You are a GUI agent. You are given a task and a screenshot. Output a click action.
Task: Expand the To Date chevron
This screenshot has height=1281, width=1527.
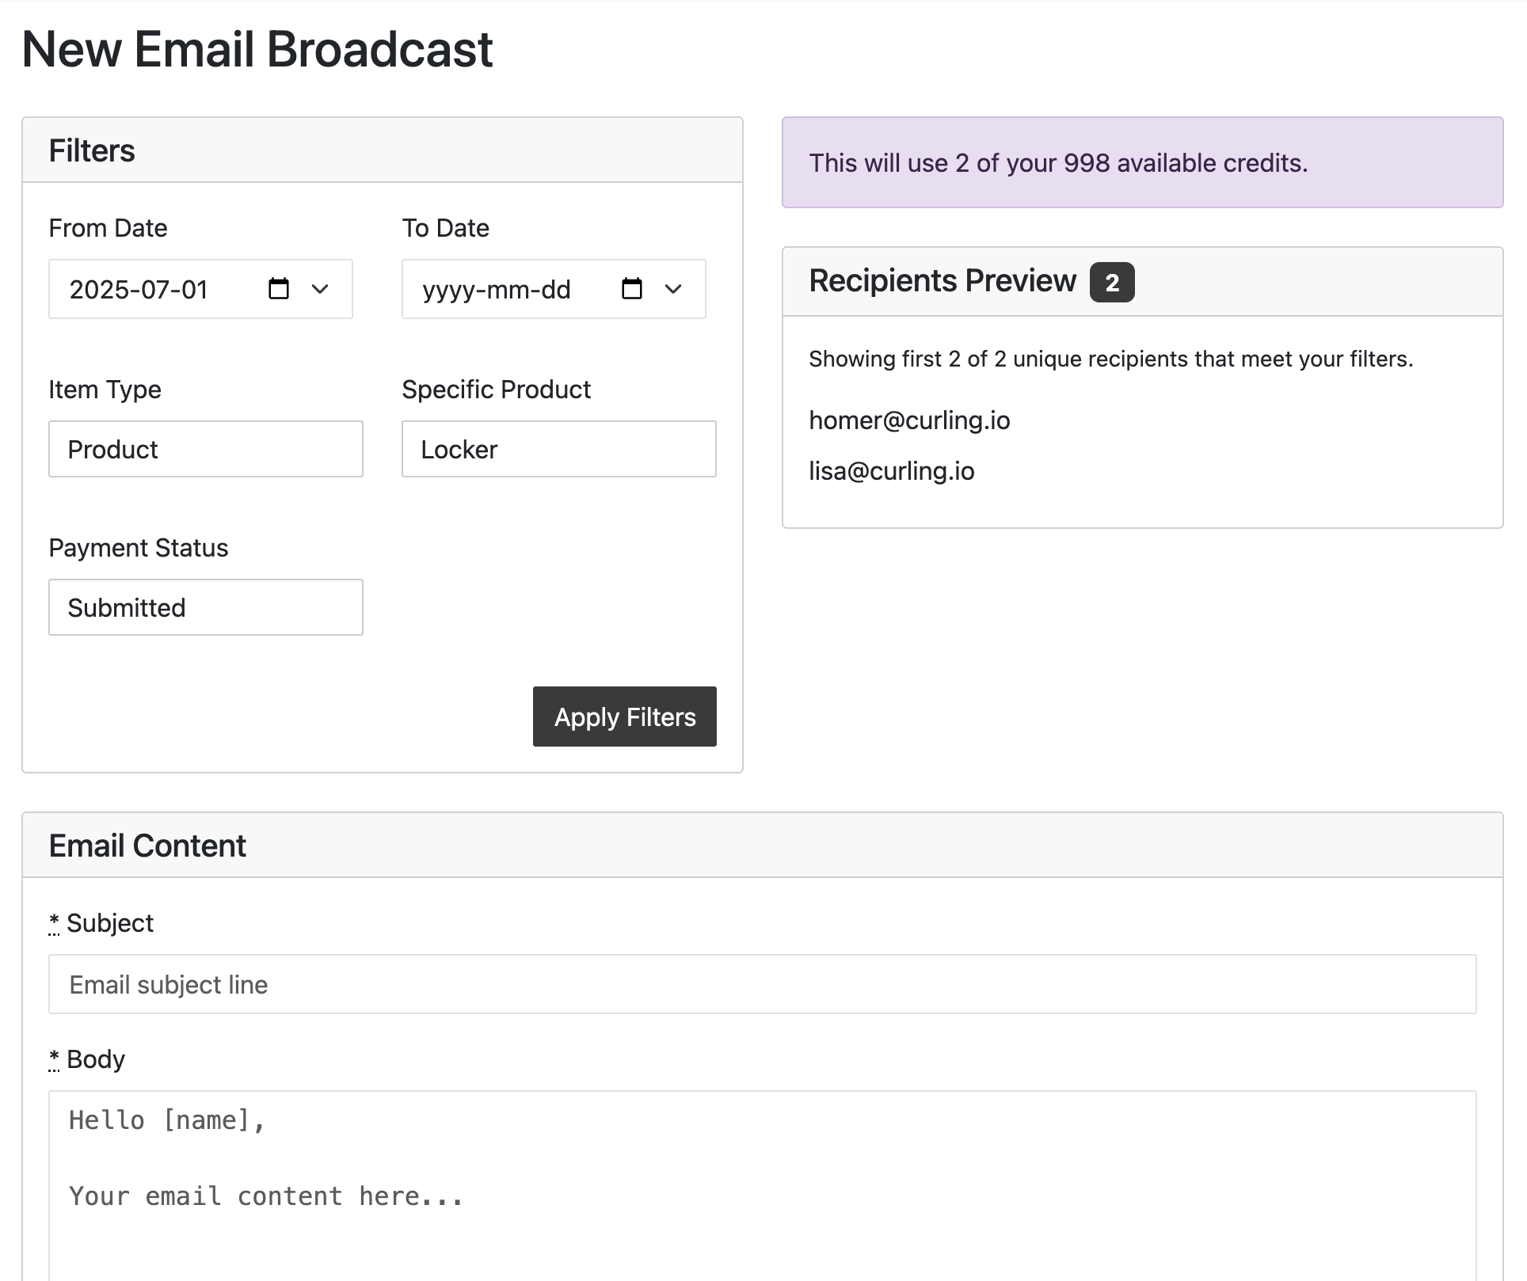(673, 290)
